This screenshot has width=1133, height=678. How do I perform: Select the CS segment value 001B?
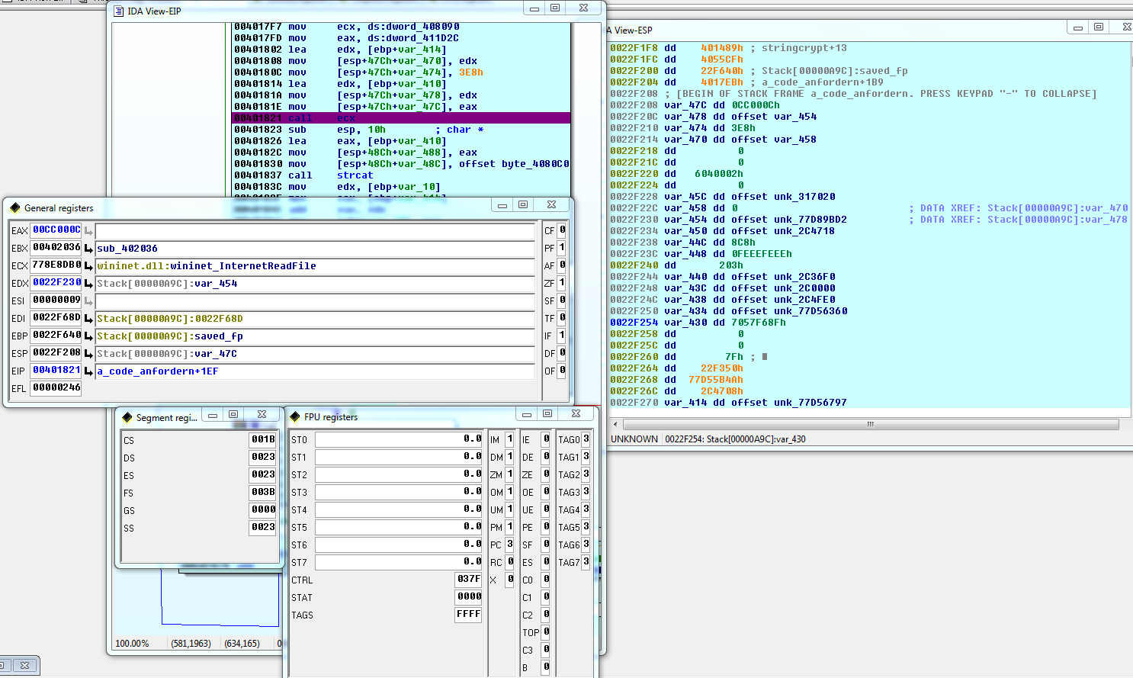263,439
